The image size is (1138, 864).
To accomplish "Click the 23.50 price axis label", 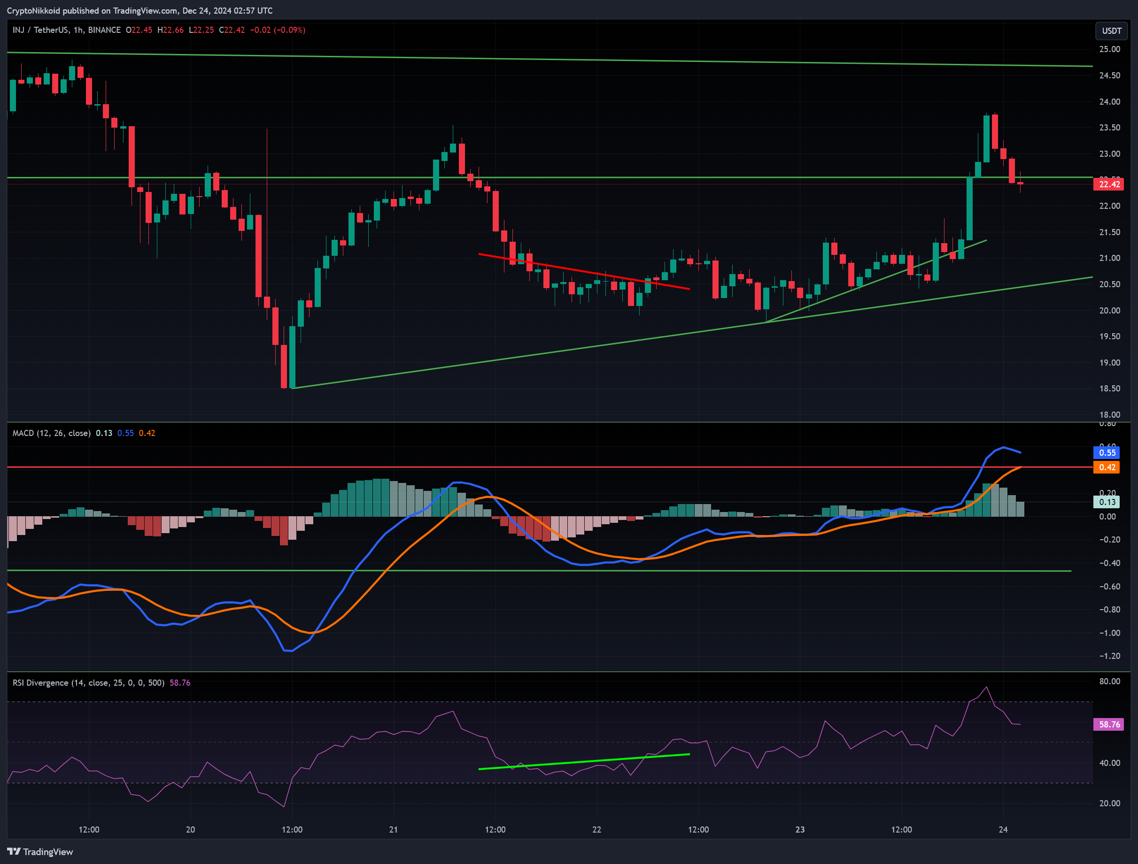I will 1110,128.
